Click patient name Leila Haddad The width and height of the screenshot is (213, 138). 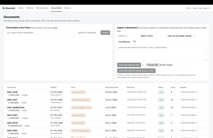(x=55, y=118)
